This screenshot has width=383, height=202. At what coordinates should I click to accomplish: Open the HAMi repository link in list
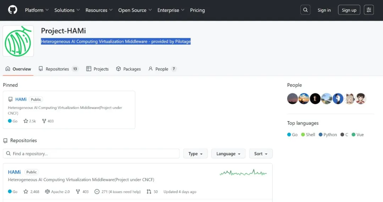(x=15, y=172)
